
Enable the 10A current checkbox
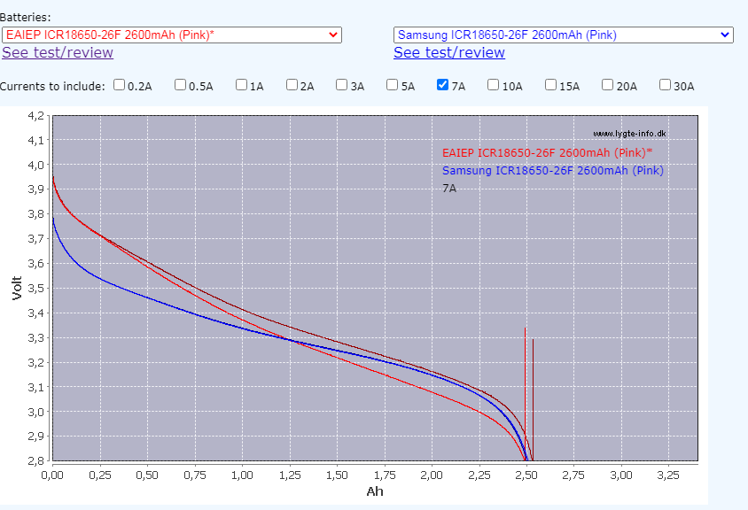pos(494,85)
